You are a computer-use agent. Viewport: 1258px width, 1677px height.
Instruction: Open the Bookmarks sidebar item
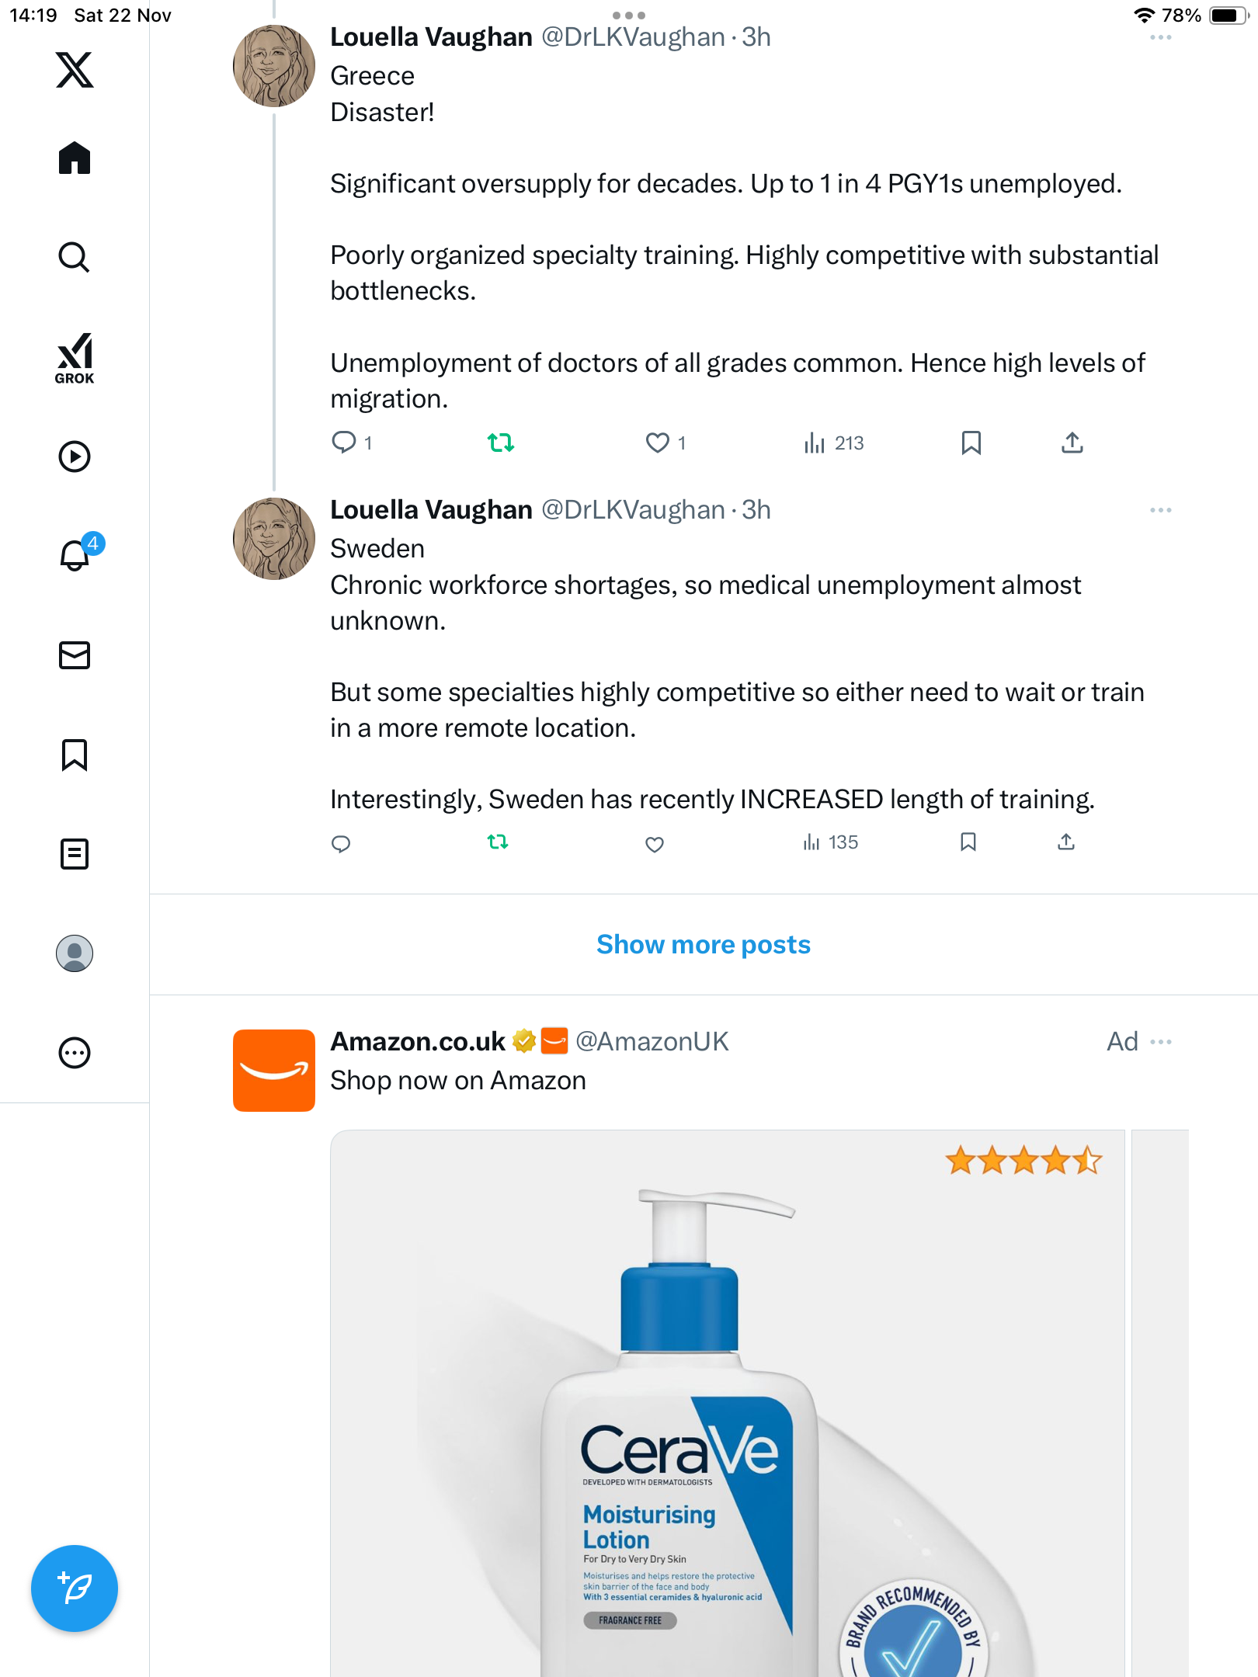tap(75, 755)
